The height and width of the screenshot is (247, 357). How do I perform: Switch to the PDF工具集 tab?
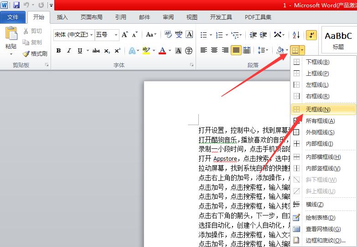(258, 17)
